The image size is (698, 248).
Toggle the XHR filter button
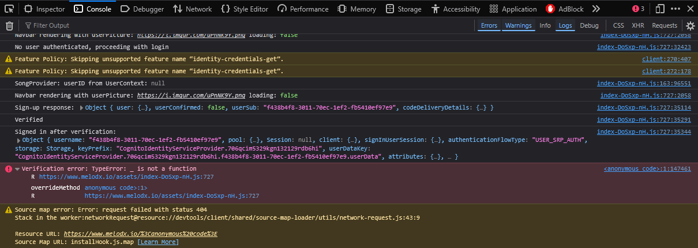coord(637,25)
